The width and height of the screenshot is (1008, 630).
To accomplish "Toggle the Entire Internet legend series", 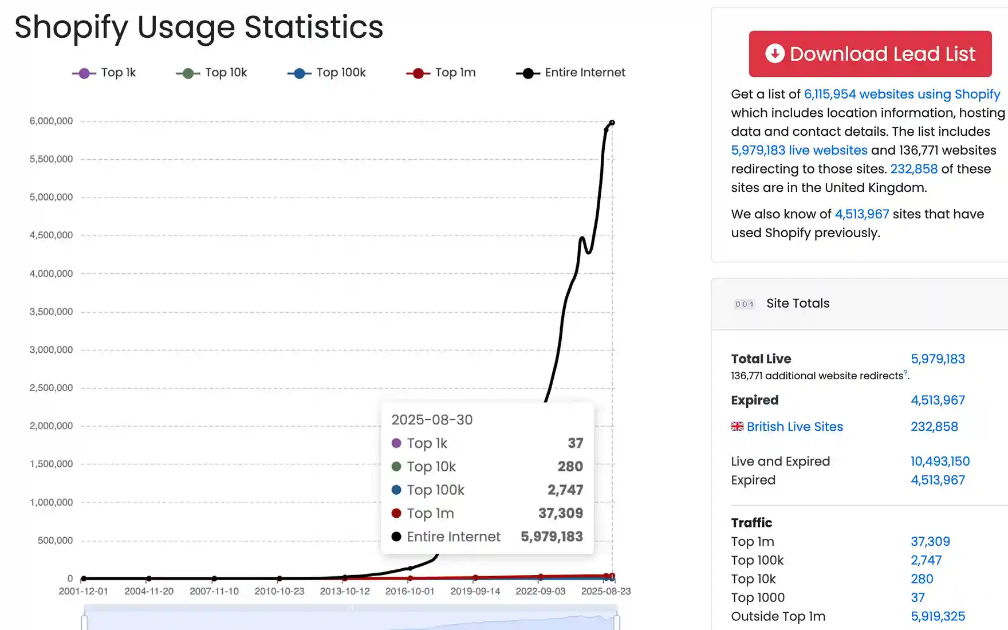I will (x=570, y=73).
